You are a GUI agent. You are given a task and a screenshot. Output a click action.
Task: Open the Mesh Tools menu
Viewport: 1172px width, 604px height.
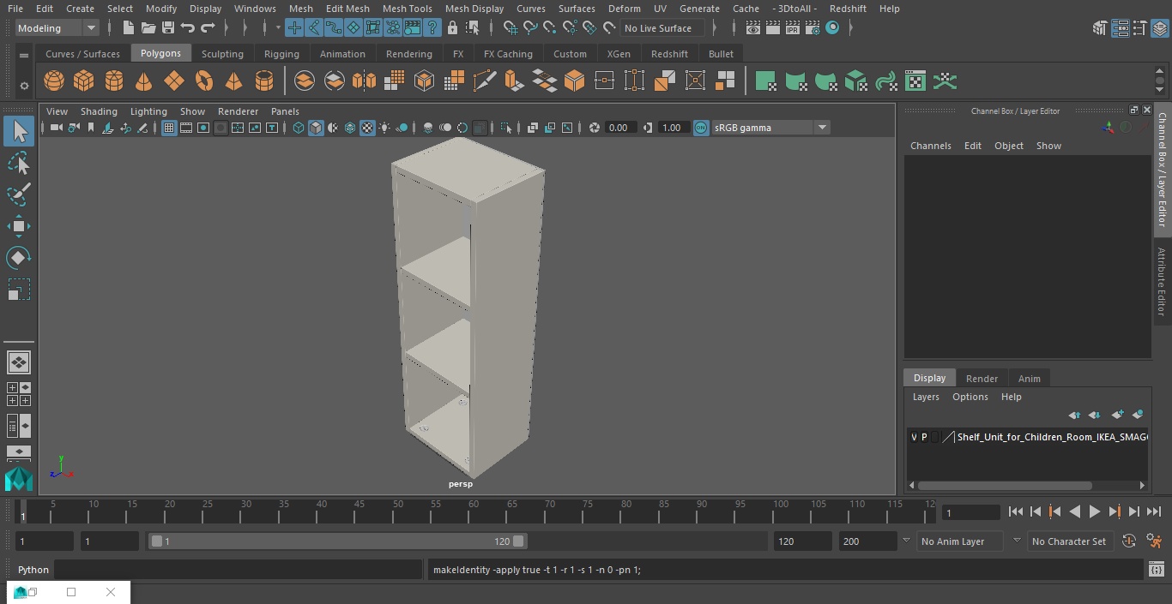tap(407, 9)
